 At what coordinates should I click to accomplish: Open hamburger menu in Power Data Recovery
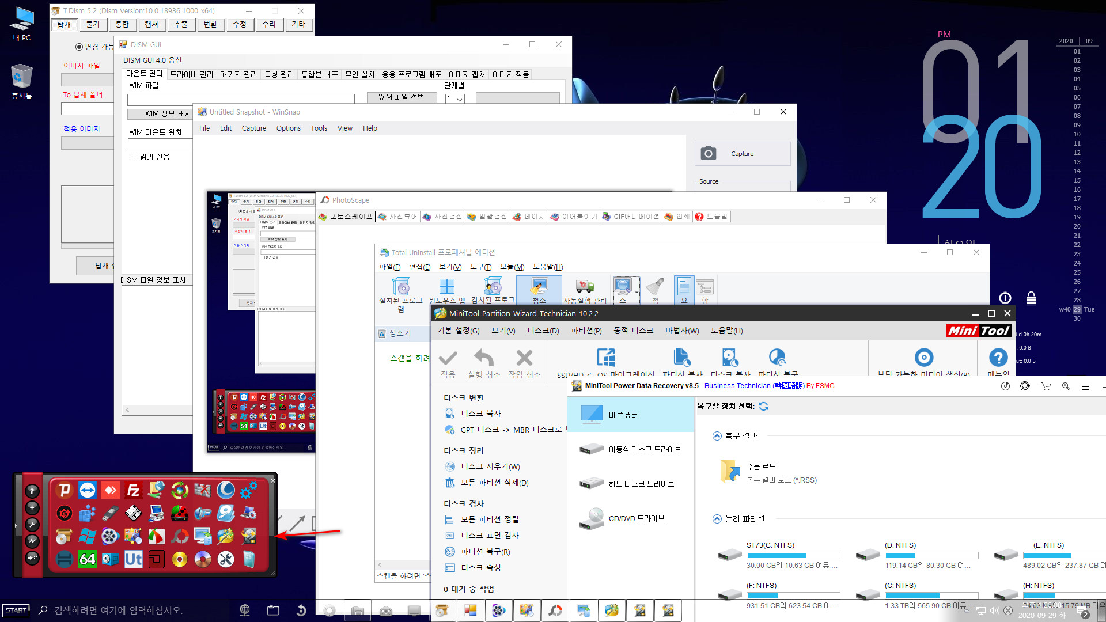[1085, 386]
